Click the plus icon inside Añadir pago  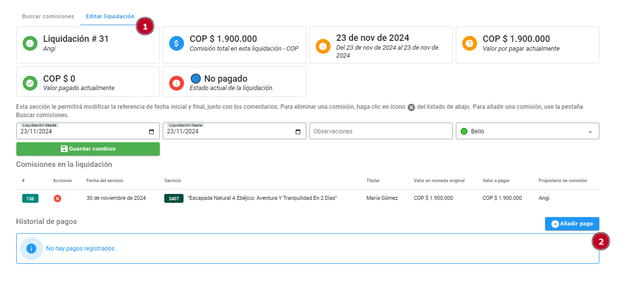pos(555,224)
